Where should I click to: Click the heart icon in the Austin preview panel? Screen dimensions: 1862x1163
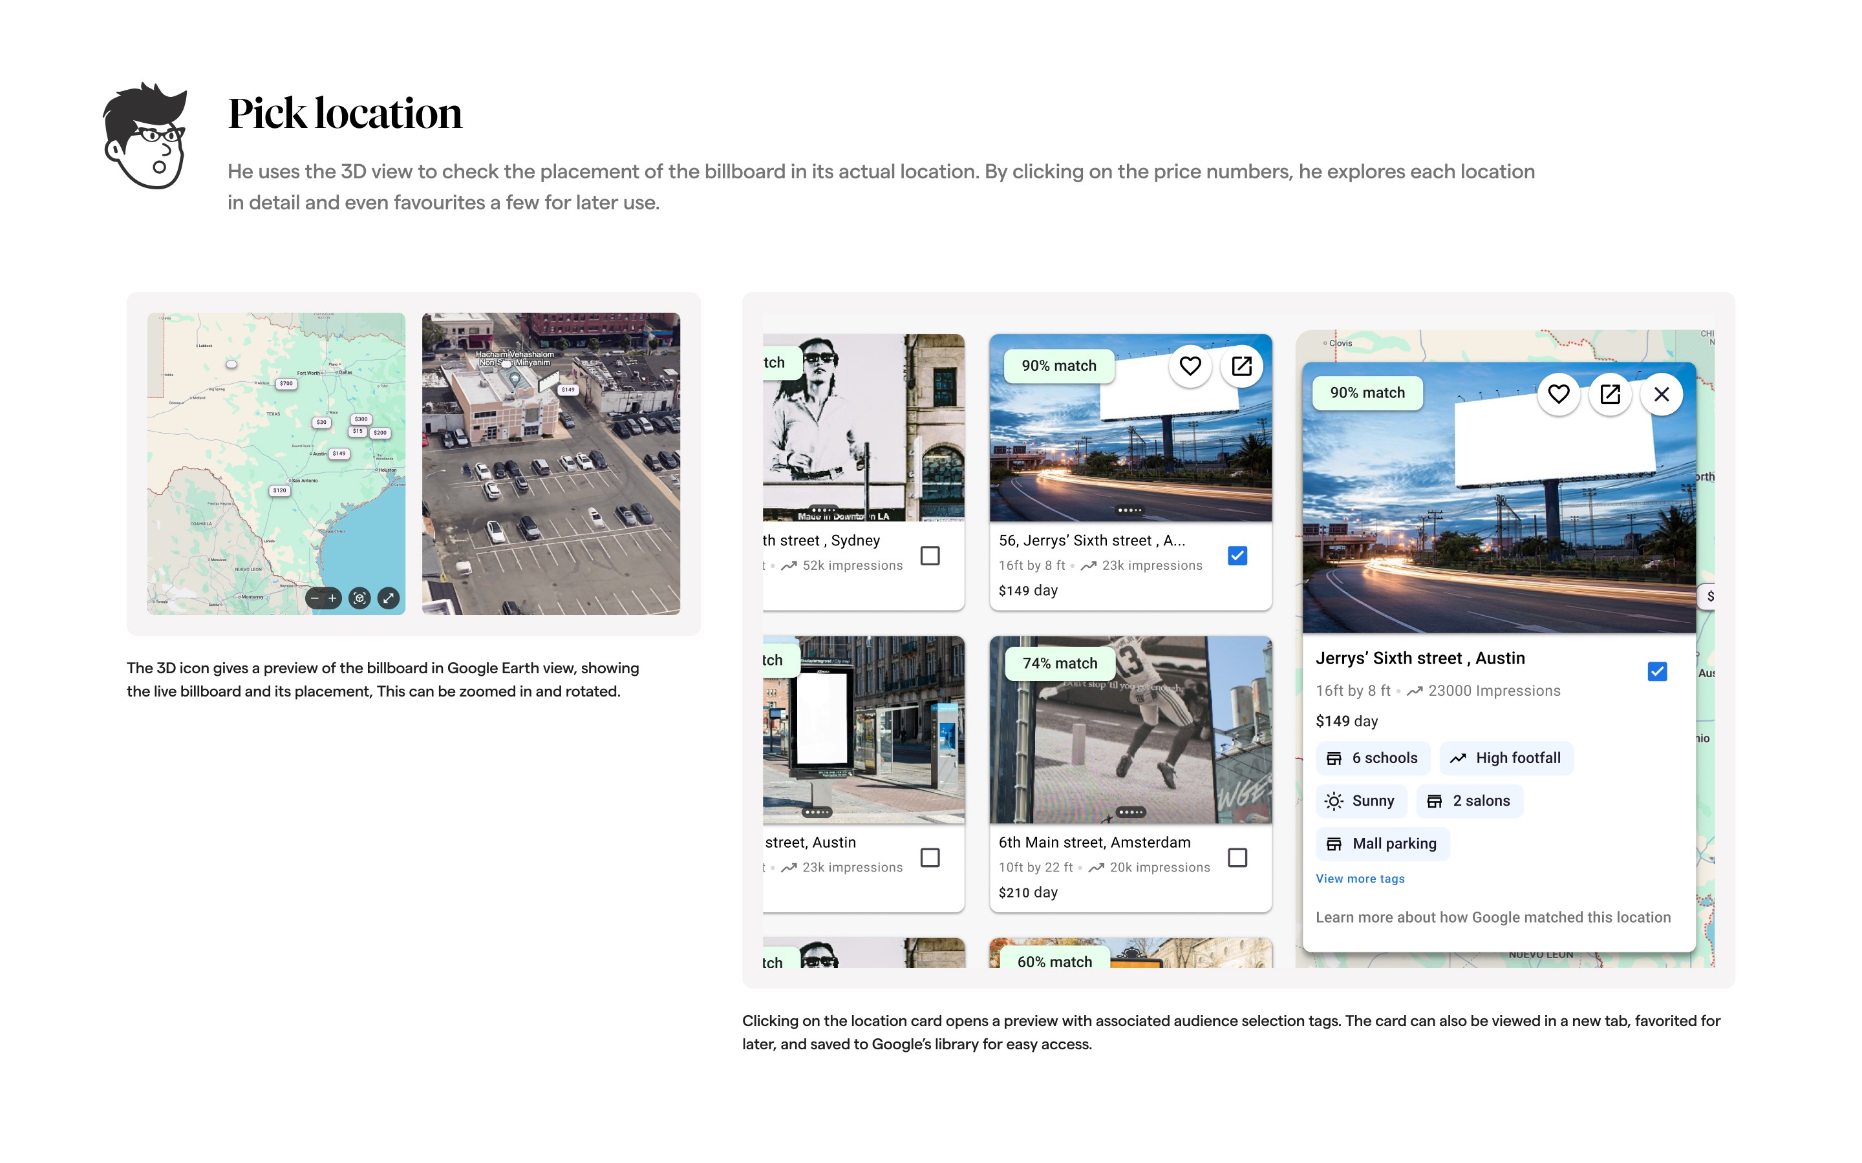(x=1558, y=394)
